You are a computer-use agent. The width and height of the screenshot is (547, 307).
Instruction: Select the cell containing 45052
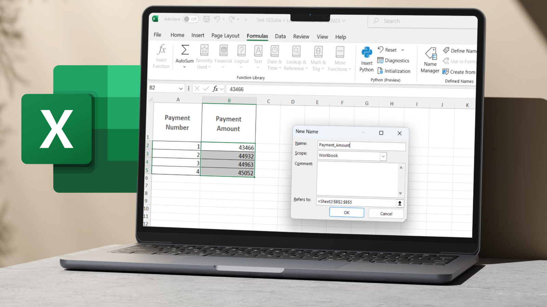pos(227,172)
